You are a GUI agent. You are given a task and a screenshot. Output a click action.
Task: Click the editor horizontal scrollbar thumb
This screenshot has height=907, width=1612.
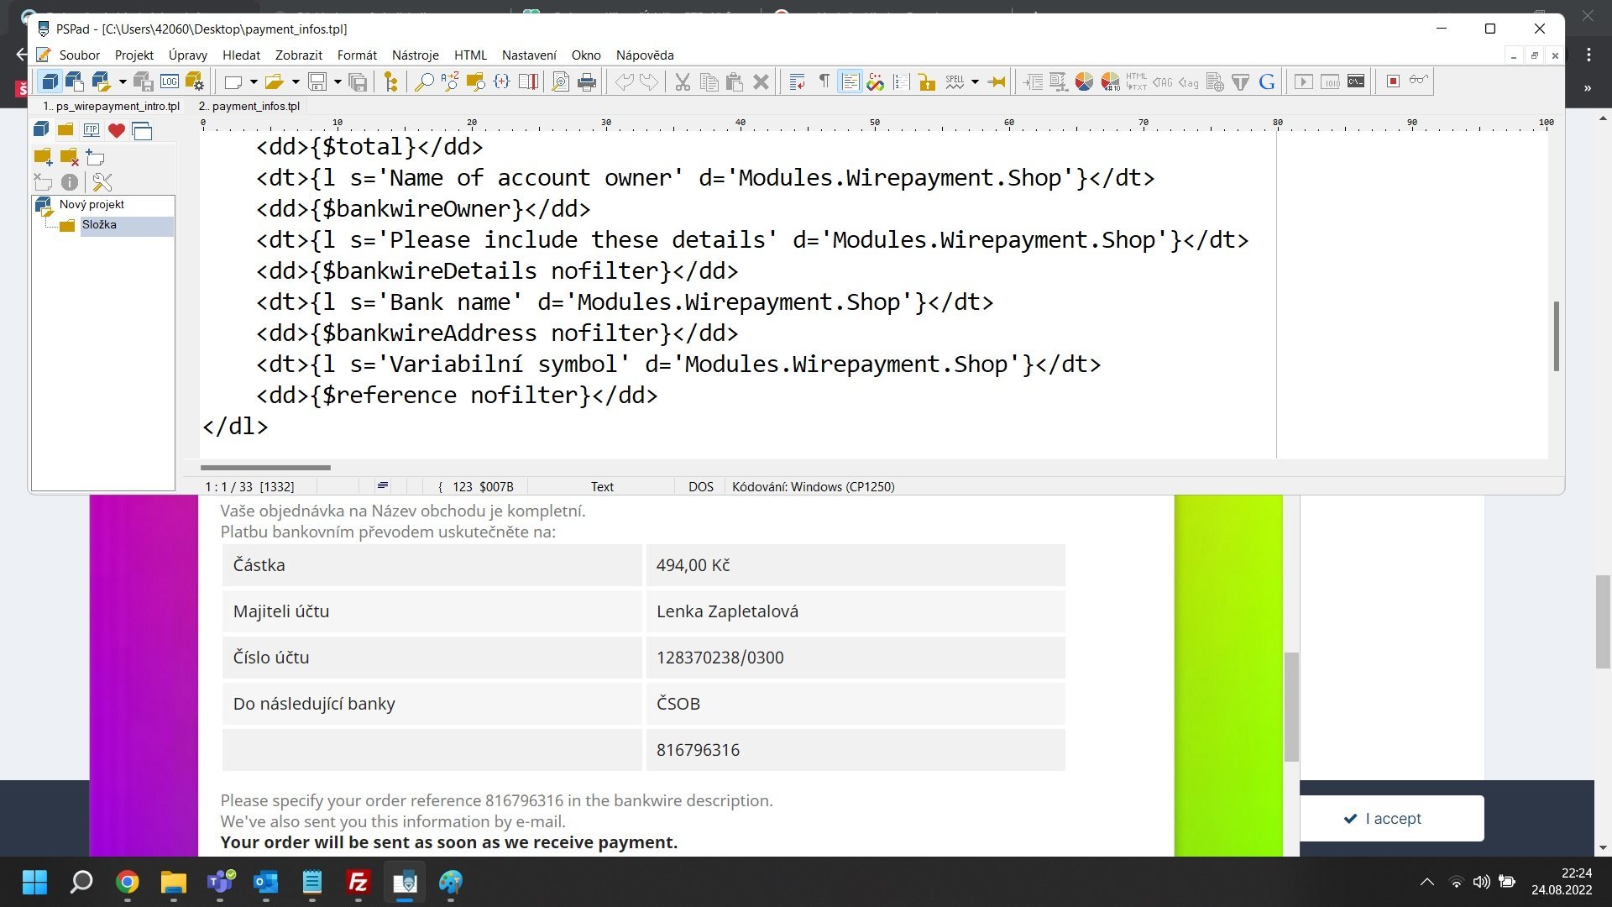pyautogui.click(x=265, y=468)
